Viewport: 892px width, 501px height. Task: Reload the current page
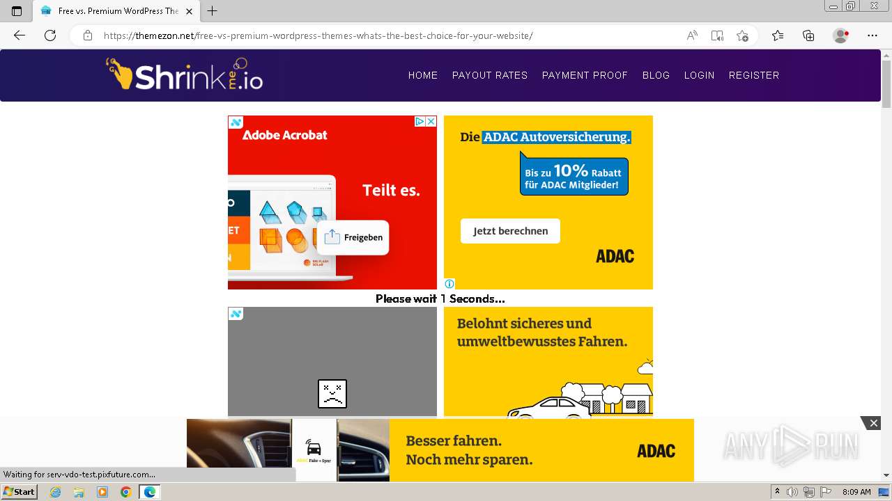click(x=50, y=35)
